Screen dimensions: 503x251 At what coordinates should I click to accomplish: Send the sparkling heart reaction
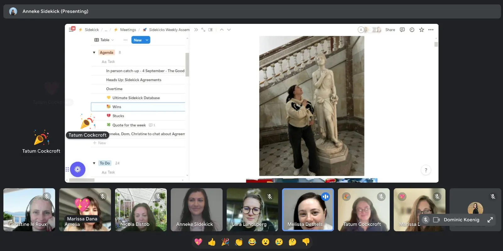pos(198,242)
